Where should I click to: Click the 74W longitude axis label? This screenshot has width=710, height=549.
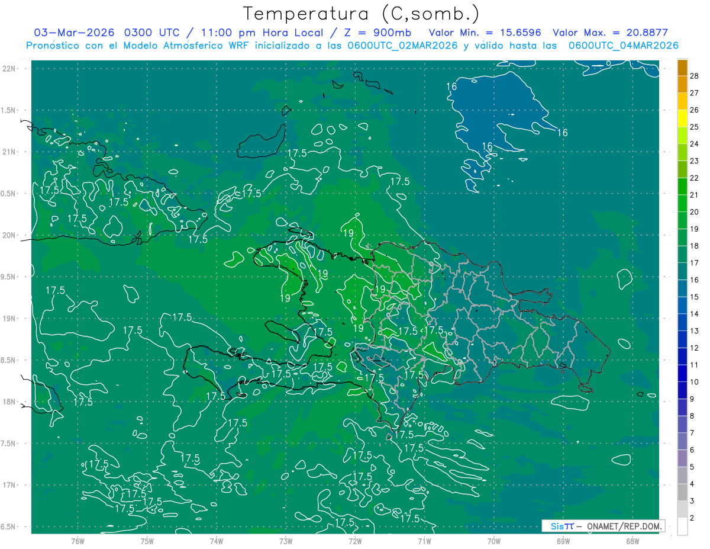[x=216, y=541]
